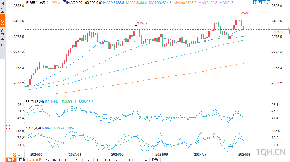Viewport: 290px width, 162px height.
Task: Click the D:62.0 value
Action: pos(59,128)
